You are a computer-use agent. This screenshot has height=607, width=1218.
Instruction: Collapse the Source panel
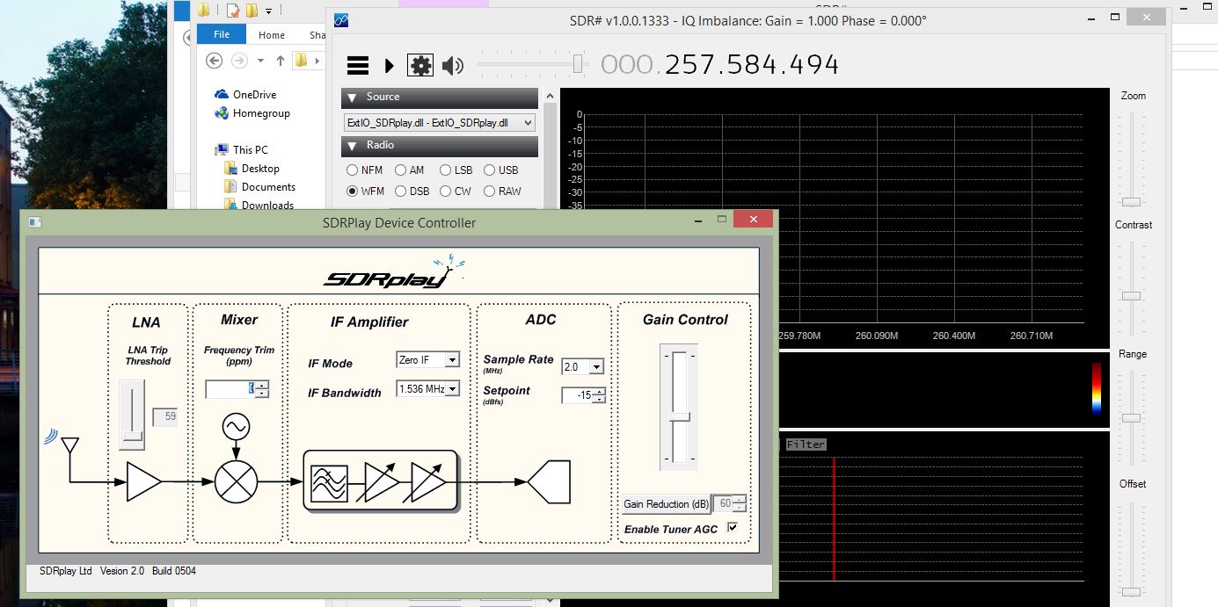[351, 98]
